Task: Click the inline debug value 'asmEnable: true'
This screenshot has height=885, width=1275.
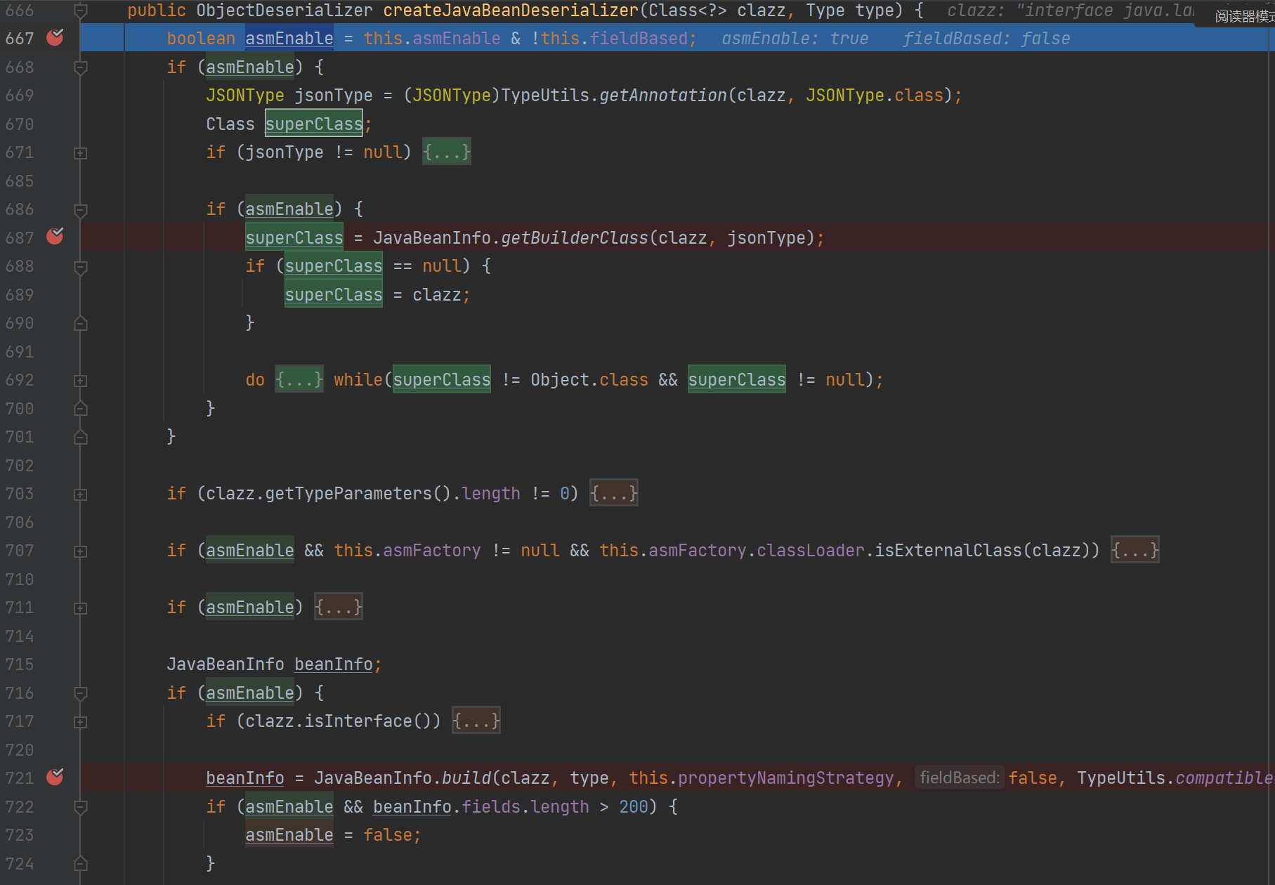Action: [795, 38]
